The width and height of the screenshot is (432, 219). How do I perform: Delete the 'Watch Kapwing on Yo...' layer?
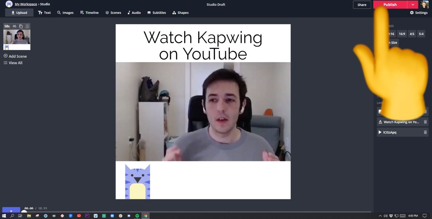(425, 122)
